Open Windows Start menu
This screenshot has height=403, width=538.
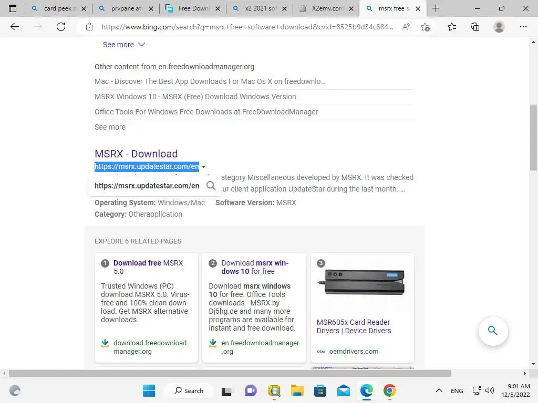pyautogui.click(x=149, y=390)
